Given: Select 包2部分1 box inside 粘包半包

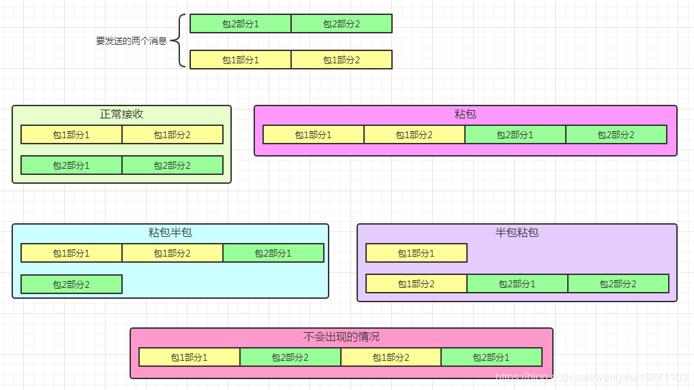Looking at the screenshot, I should point(273,253).
